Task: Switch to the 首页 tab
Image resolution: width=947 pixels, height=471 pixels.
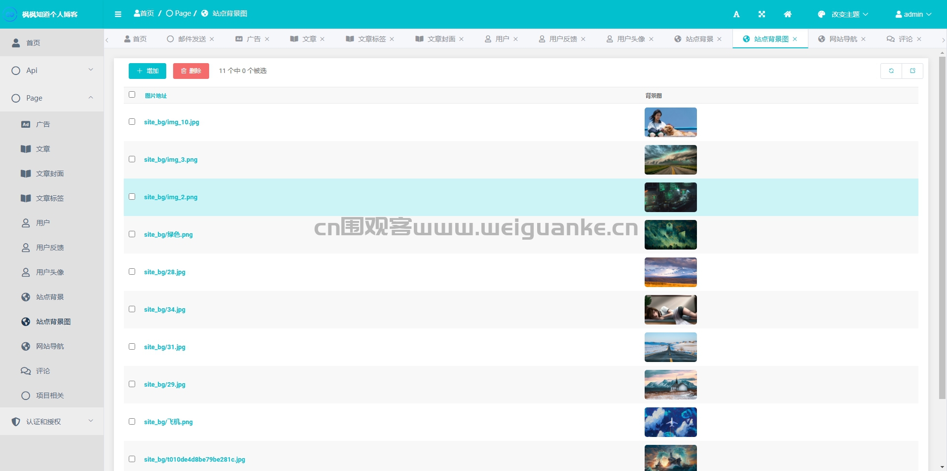Action: [135, 39]
